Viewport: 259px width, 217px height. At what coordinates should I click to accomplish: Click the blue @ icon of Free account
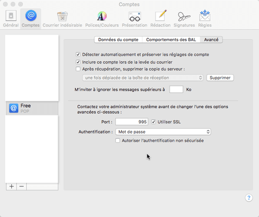point(14,108)
